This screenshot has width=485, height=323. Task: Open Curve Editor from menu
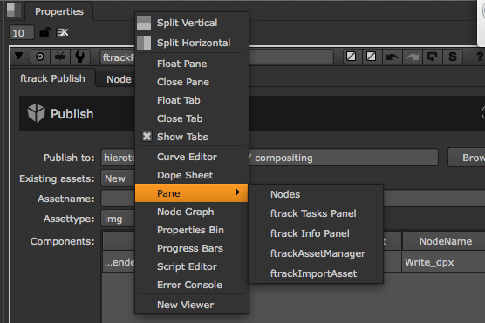pos(192,157)
